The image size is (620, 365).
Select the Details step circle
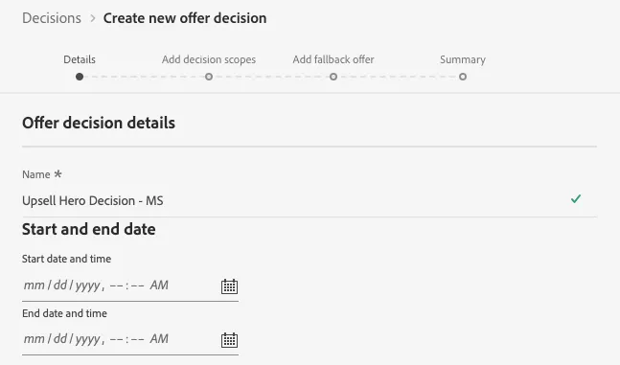click(x=80, y=77)
